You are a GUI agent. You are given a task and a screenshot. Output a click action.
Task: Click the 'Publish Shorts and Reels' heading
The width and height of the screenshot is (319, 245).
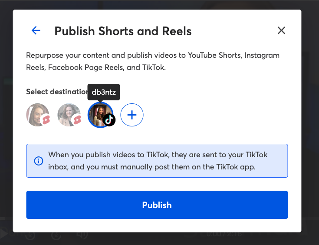click(123, 31)
